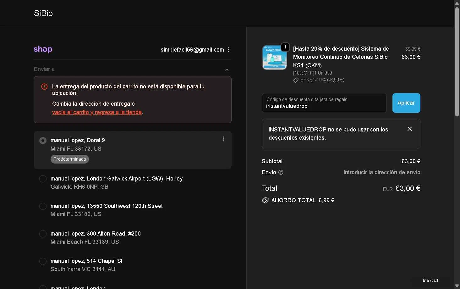Select the London Gatwick Airport address radio
Viewport: 460px width, 289px height.
pos(43,179)
